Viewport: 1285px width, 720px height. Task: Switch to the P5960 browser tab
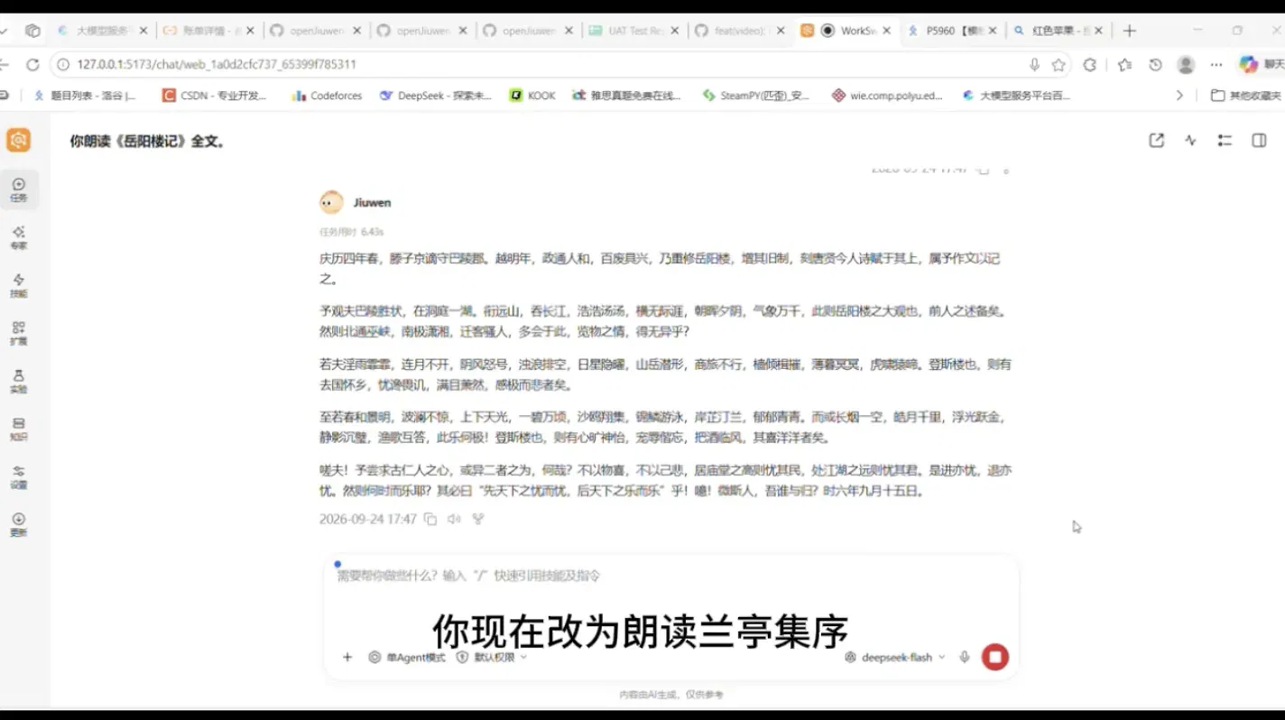pos(952,31)
